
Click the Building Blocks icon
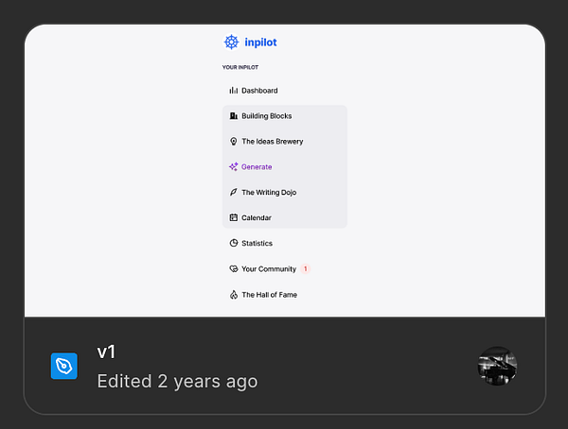coord(233,116)
